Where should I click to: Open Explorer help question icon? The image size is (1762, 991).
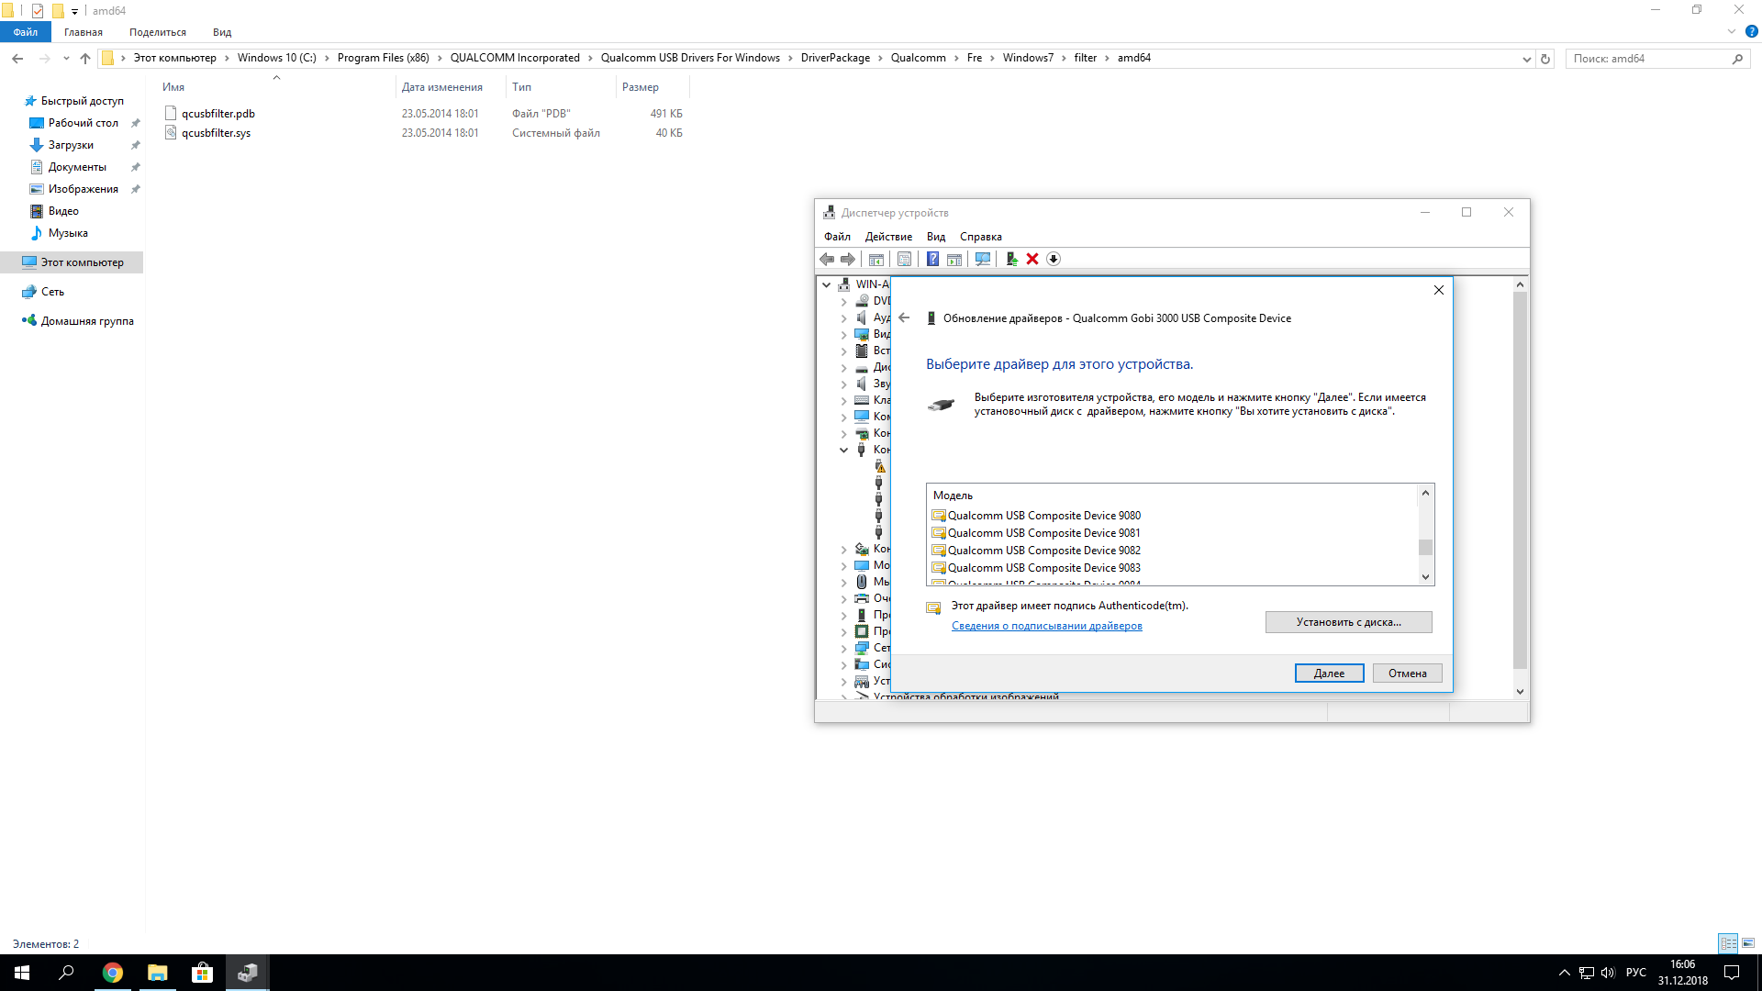click(1751, 31)
